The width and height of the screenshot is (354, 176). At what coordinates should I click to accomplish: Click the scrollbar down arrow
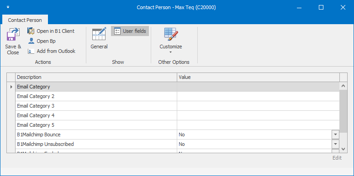pos(343,149)
